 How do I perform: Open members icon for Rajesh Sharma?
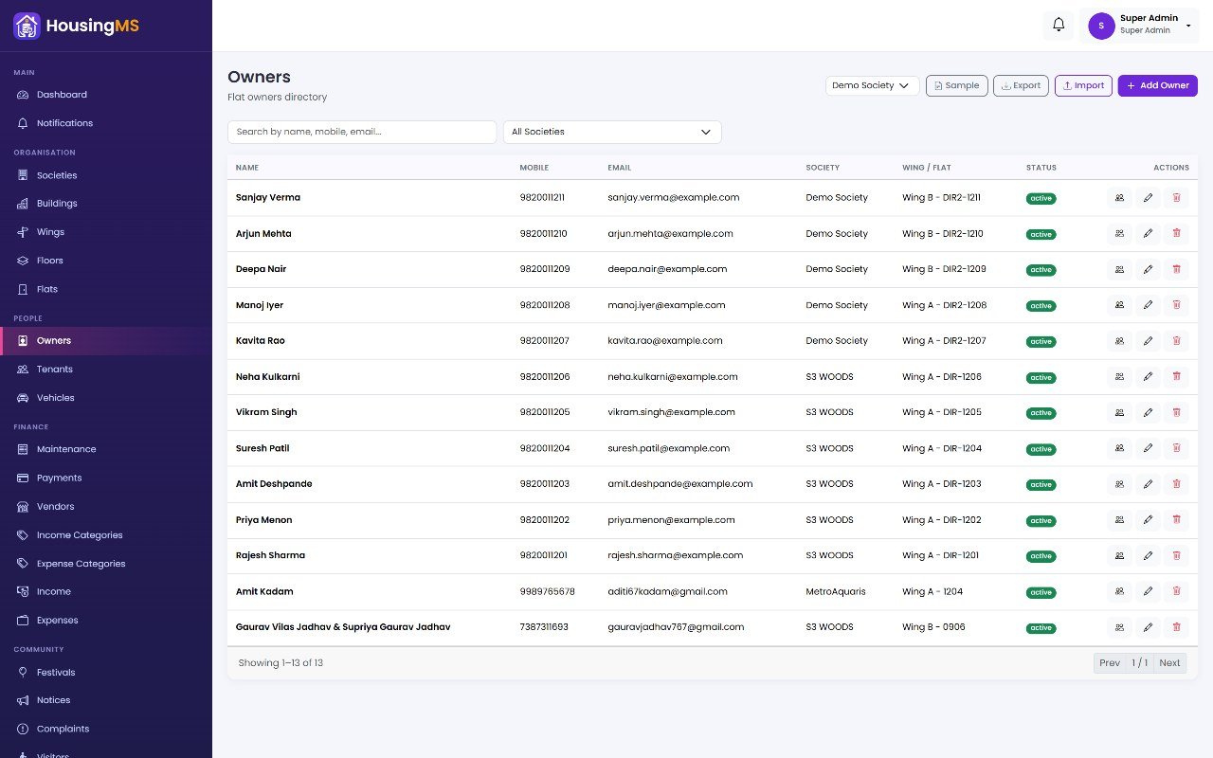(x=1119, y=555)
